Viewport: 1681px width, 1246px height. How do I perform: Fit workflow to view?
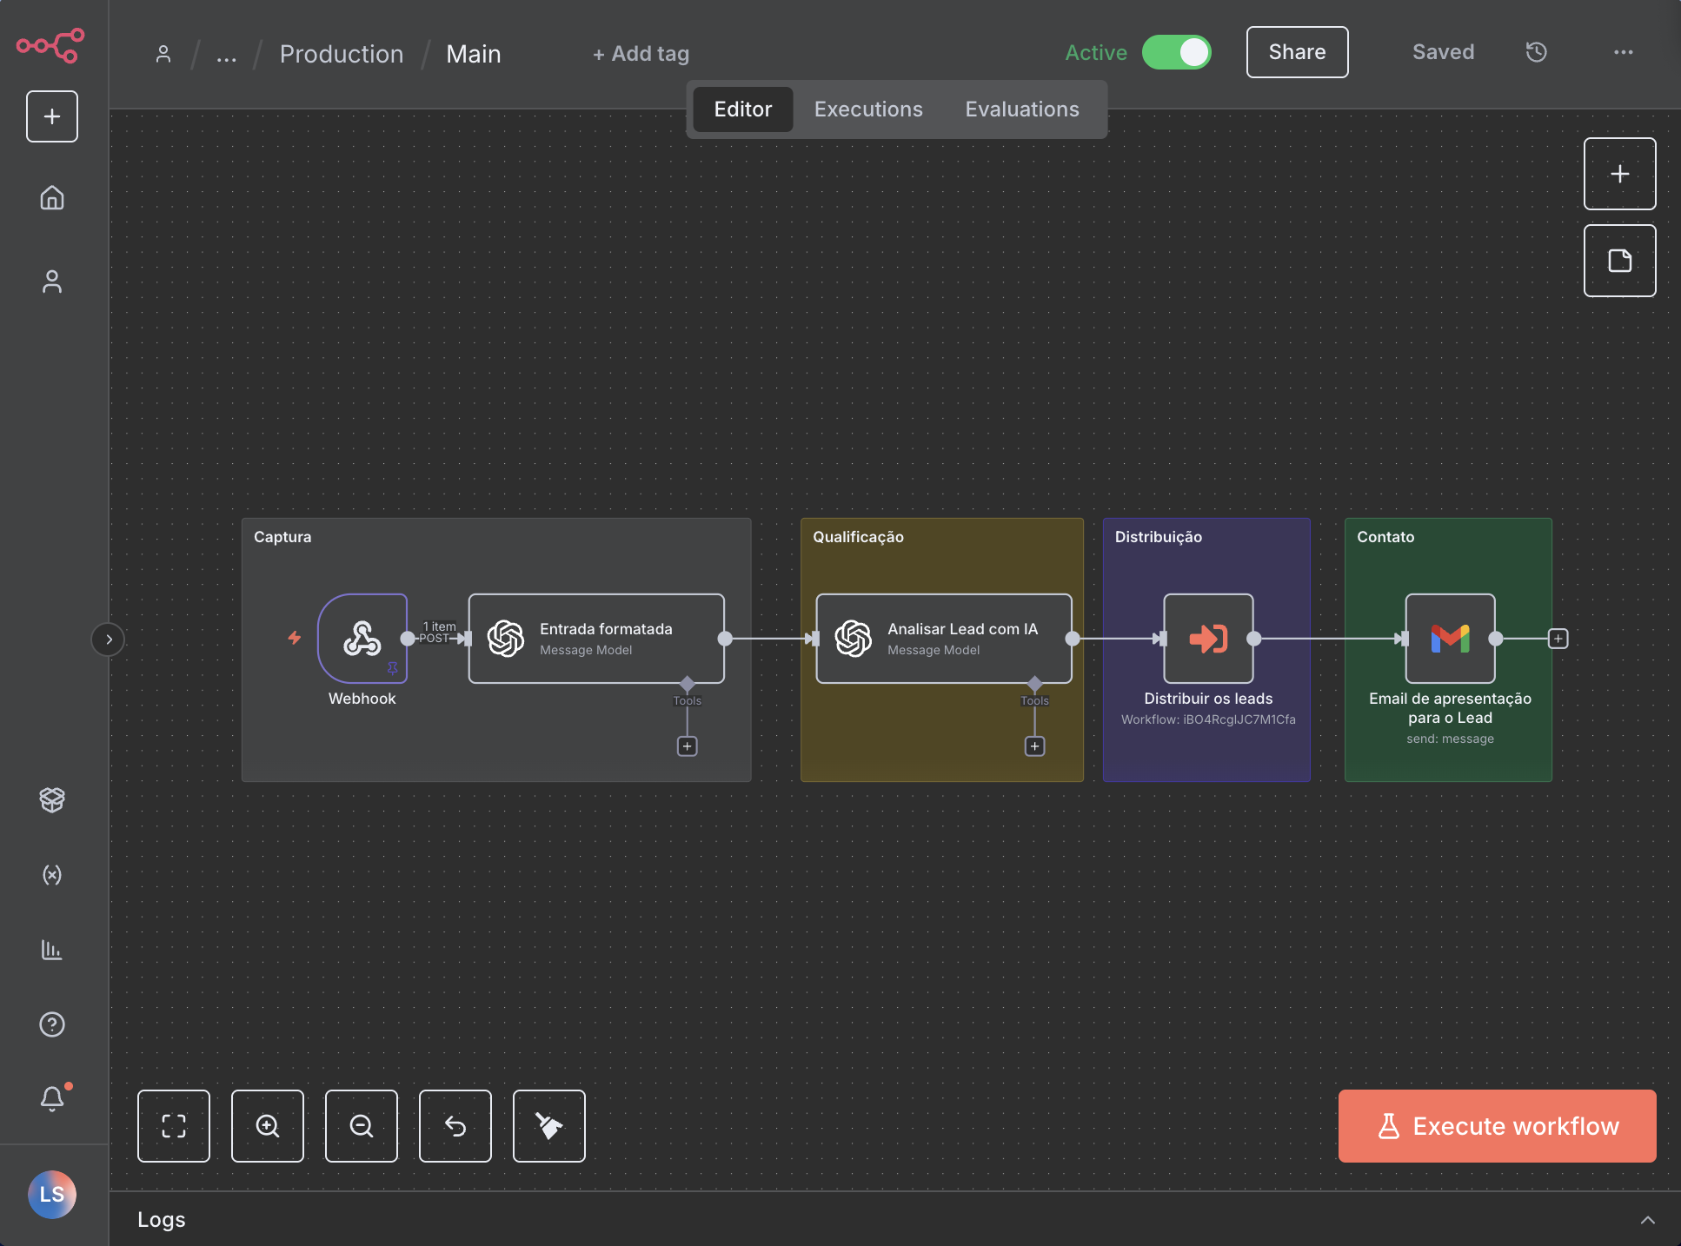pos(174,1126)
